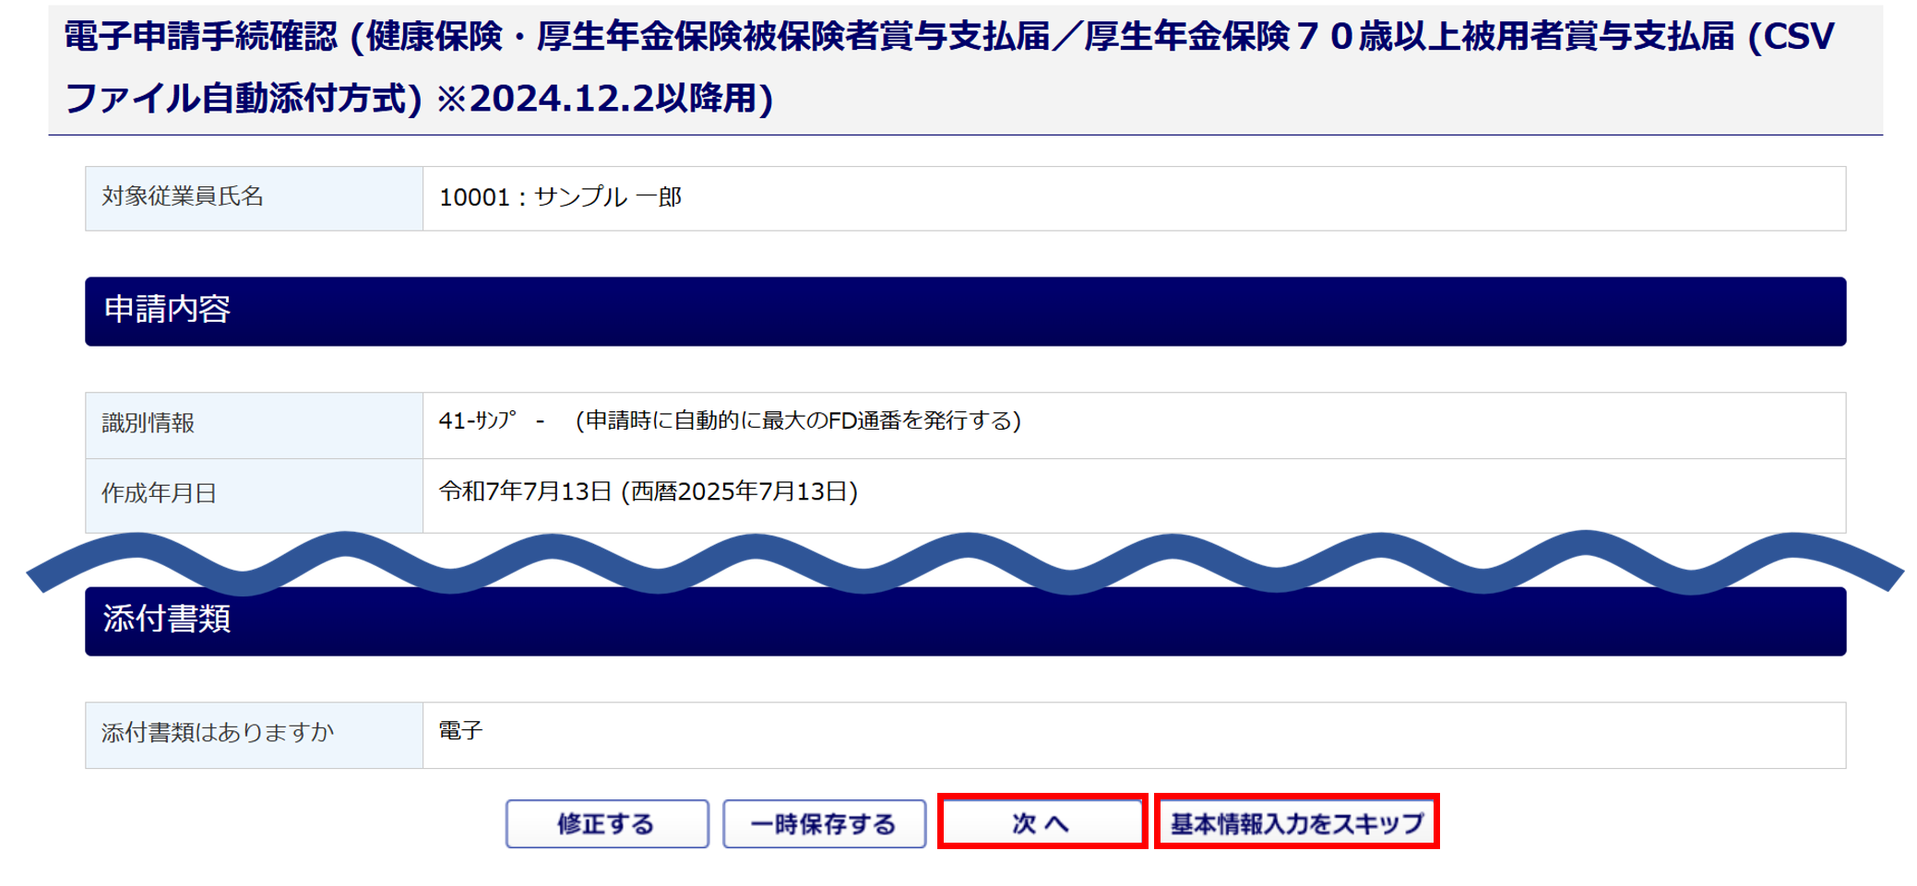Viewport: 1917px width, 886px height.
Task: Click the 修正する button
Action: pos(607,823)
